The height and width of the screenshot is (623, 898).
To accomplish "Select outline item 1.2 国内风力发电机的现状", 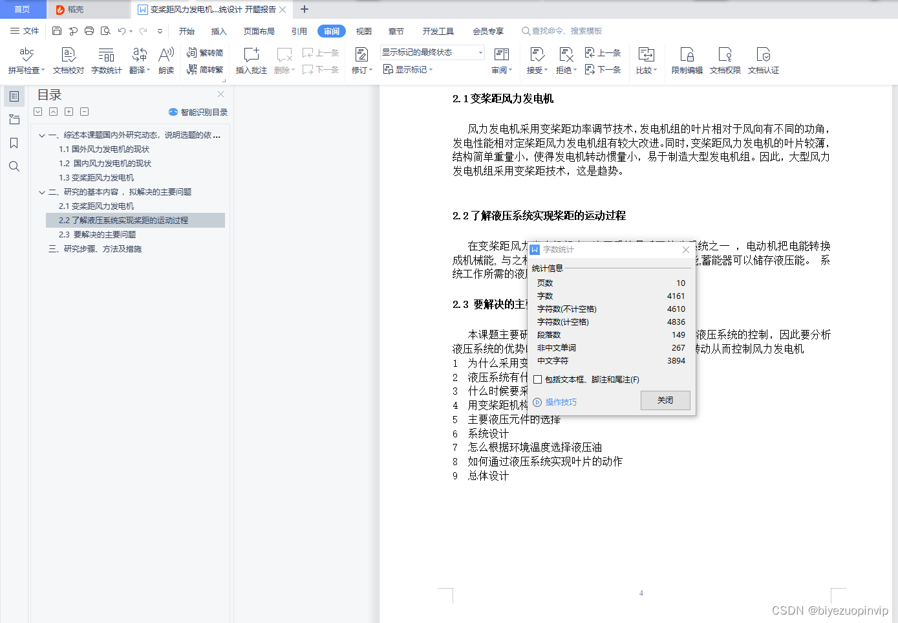I will point(105,164).
